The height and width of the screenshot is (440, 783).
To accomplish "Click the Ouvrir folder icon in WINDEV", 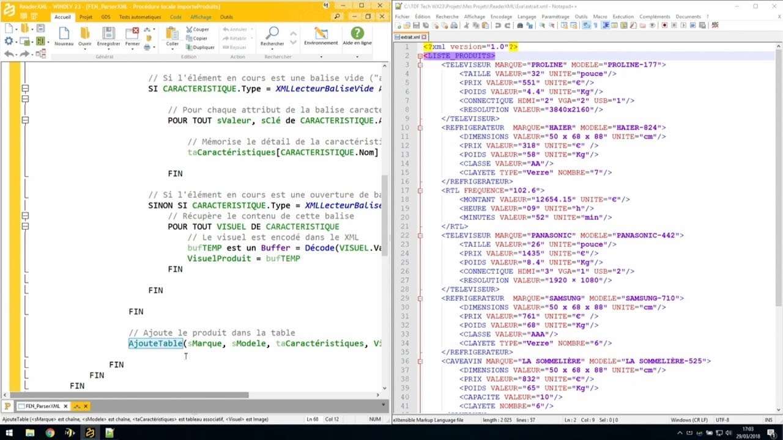I will point(85,33).
